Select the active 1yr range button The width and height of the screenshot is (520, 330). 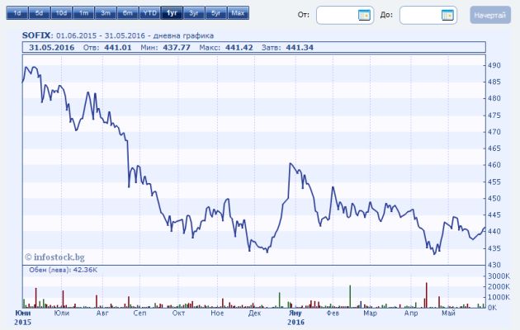click(x=172, y=13)
